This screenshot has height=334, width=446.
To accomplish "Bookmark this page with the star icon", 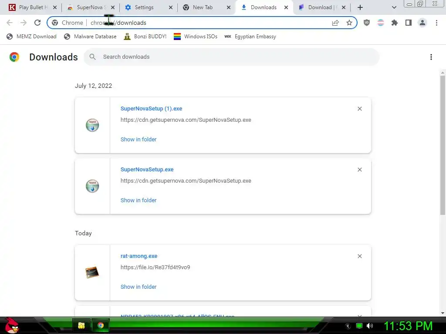I will pyautogui.click(x=349, y=23).
